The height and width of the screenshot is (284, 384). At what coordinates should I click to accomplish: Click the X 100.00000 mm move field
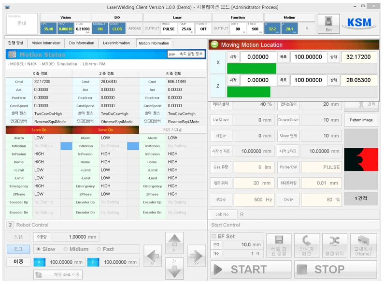(66, 262)
